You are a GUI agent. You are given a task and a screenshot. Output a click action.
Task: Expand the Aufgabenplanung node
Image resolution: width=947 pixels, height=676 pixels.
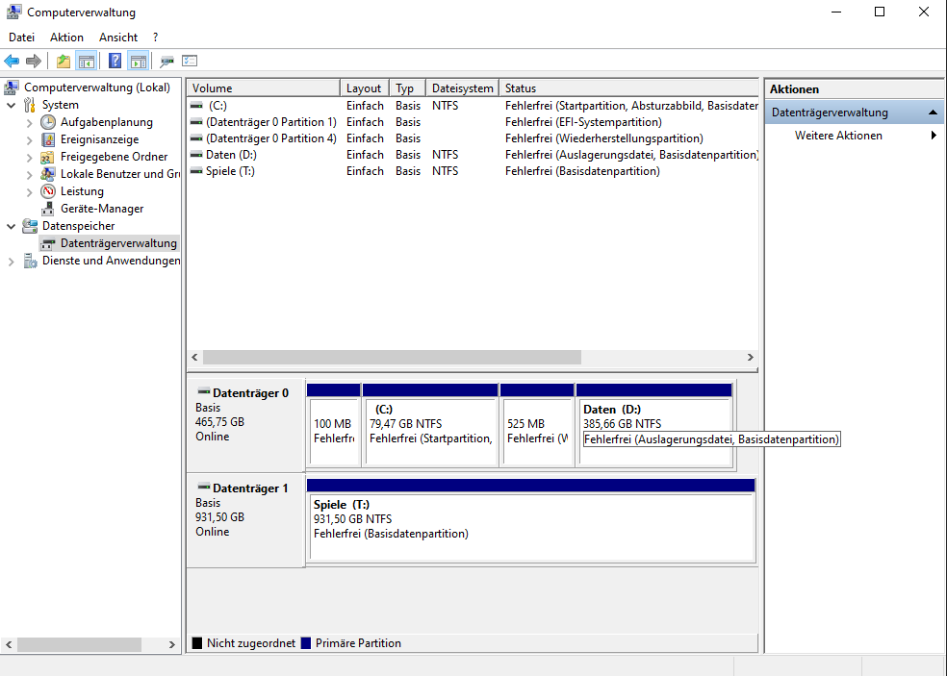pos(29,122)
